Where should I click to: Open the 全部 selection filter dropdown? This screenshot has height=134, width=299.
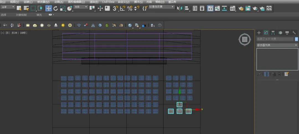click(8, 7)
